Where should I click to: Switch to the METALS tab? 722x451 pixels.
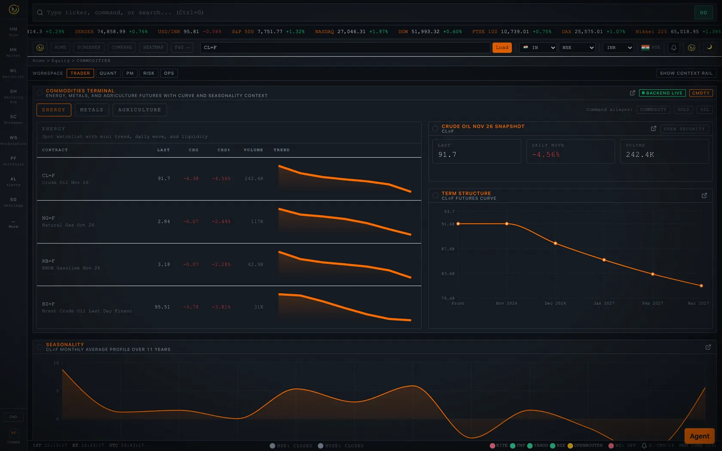[92, 110]
